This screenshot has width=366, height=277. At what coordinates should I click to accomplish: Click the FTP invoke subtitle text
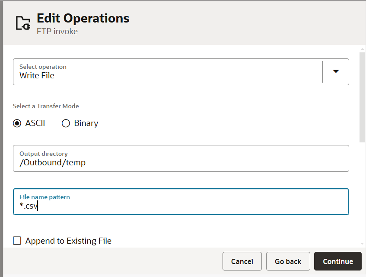click(x=57, y=31)
